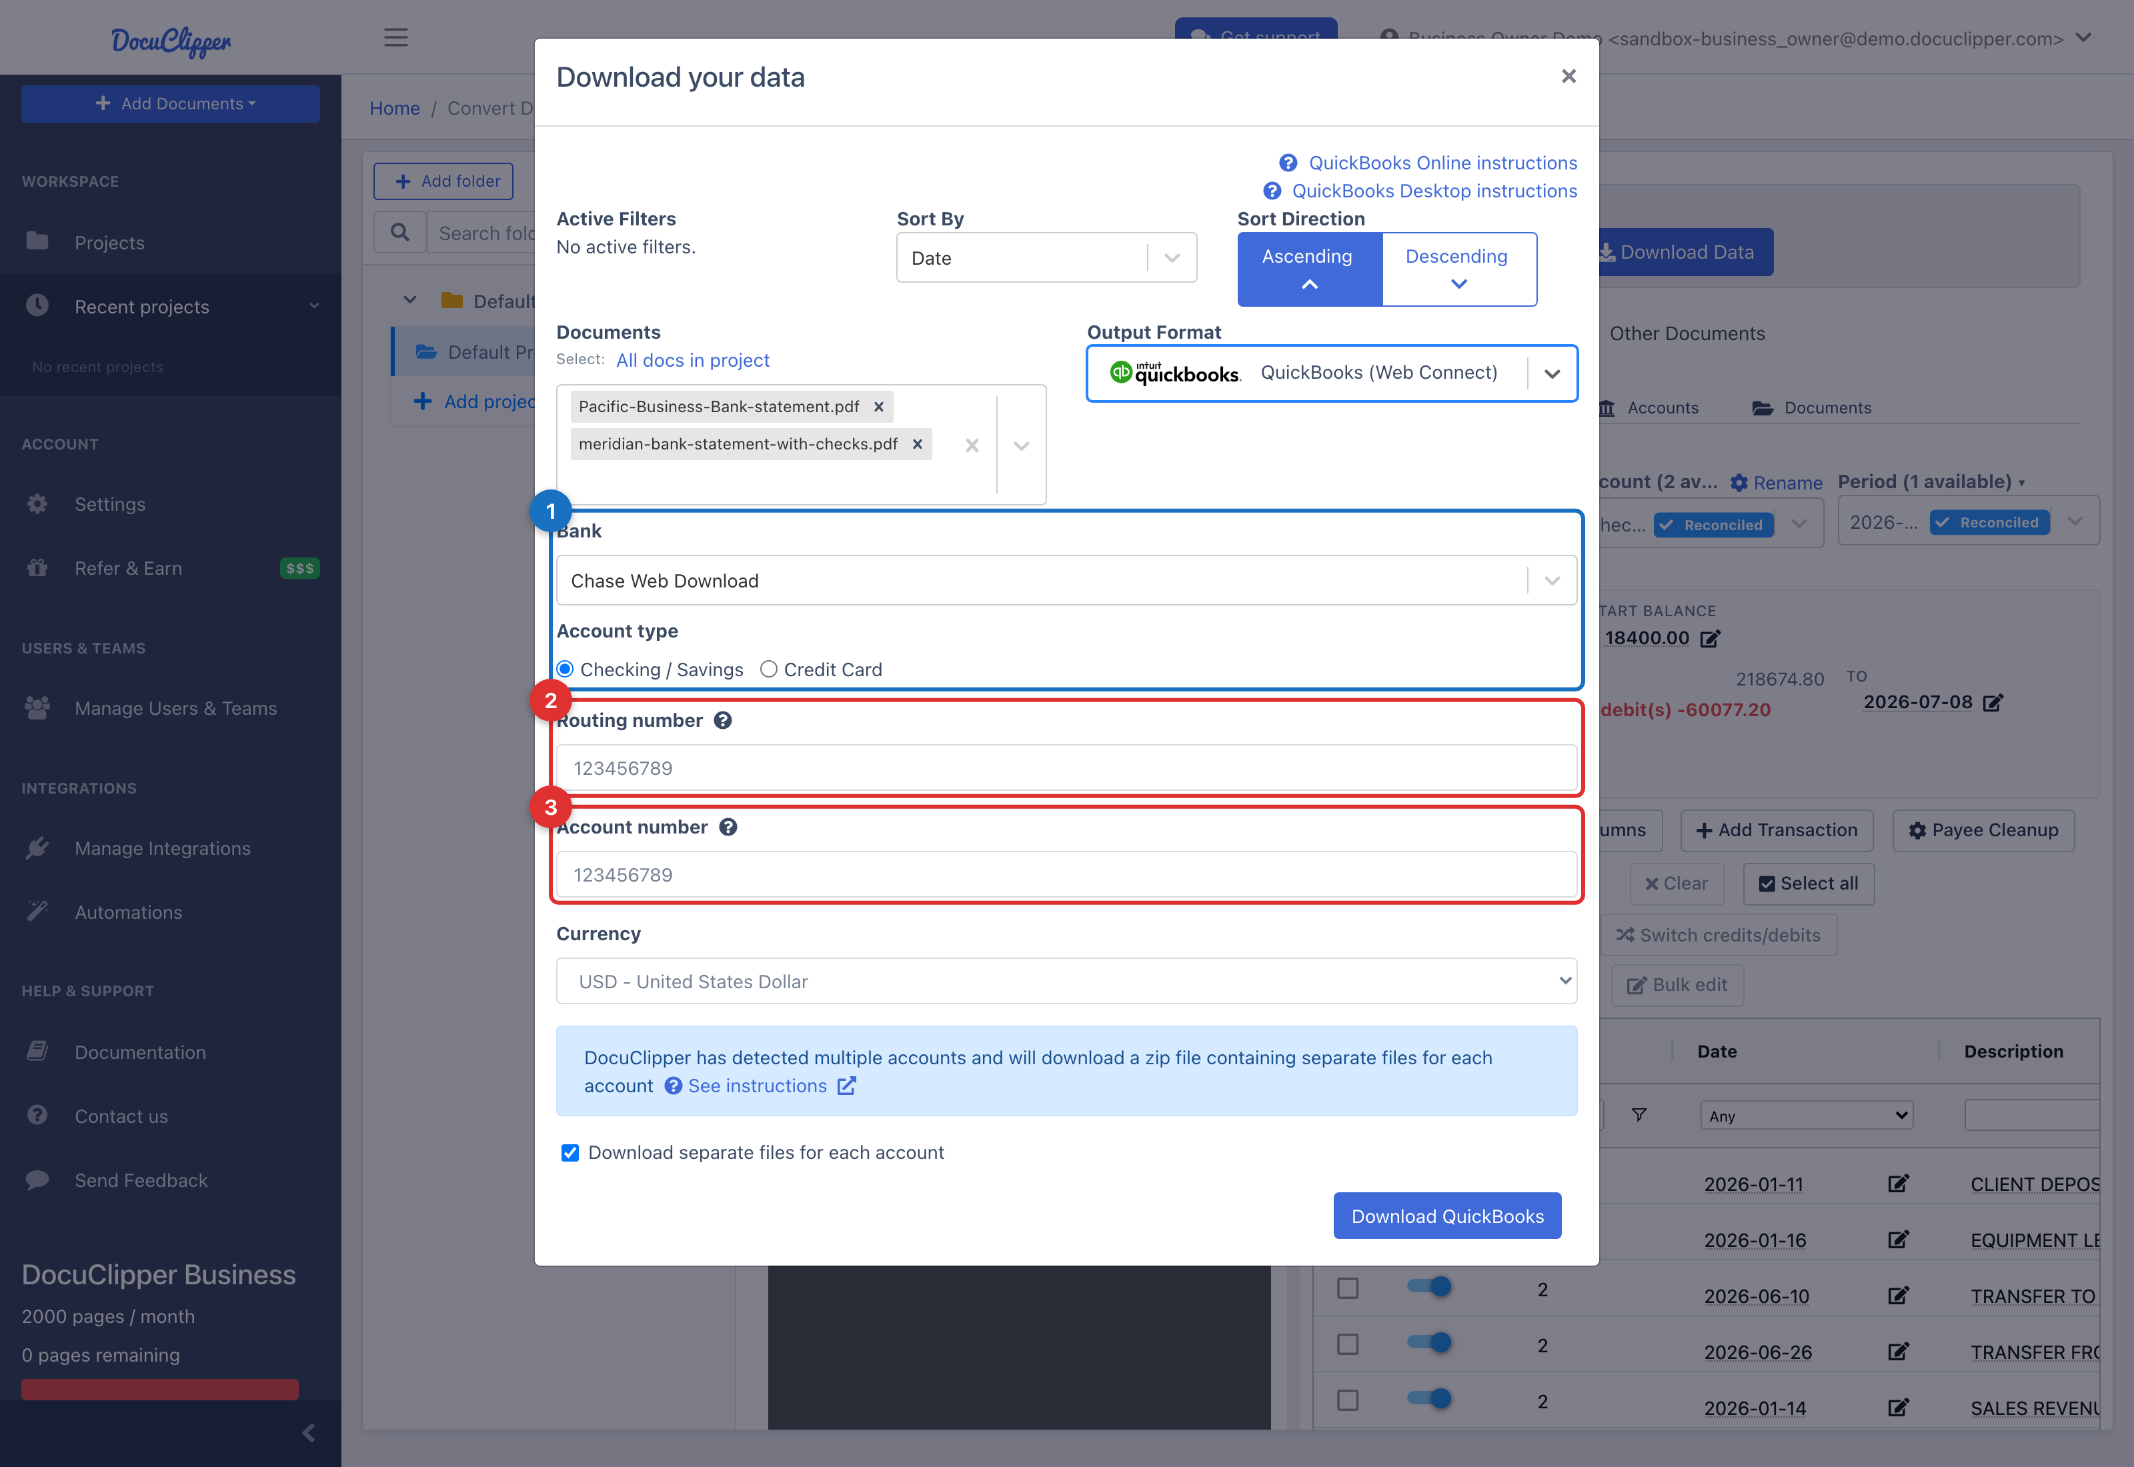Screen dimensions: 2134x1467
Task: Select Credit Card account type
Action: [x=769, y=669]
